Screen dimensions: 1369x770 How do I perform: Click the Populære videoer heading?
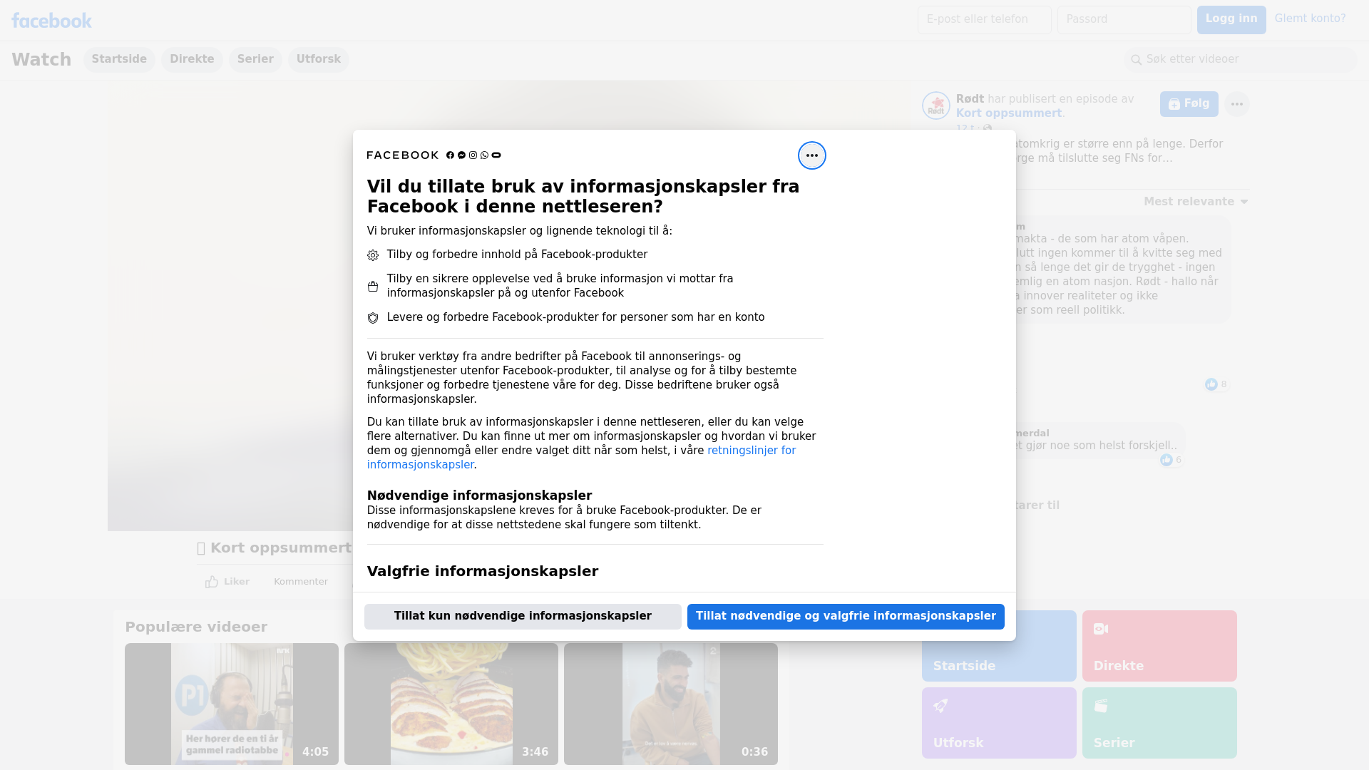coord(196,627)
